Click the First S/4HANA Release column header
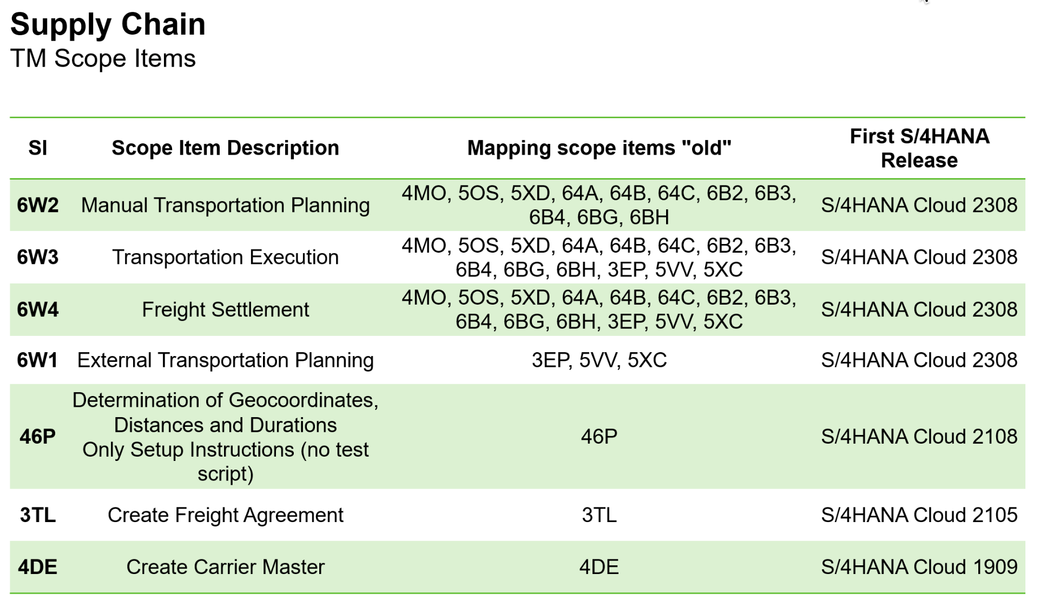Image resolution: width=1040 pixels, height=607 pixels. pos(919,148)
